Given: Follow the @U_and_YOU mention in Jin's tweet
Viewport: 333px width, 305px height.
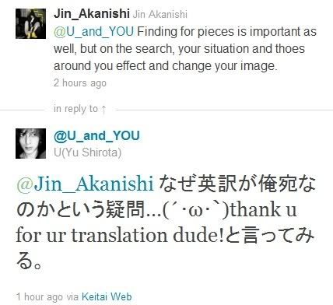Looking at the screenshot, I should point(93,32).
